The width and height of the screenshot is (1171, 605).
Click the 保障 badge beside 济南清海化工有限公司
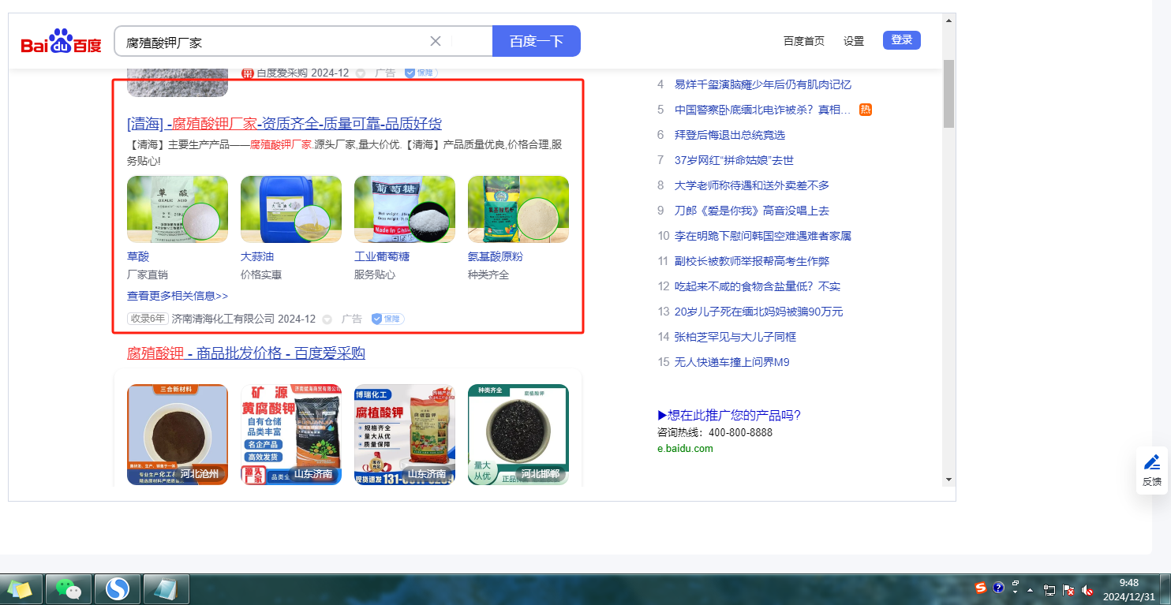(387, 319)
